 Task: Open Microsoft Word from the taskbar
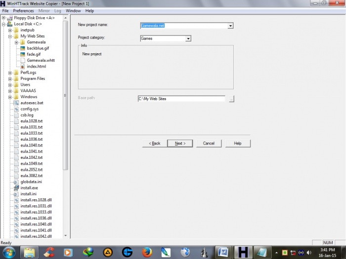[x=223, y=252]
